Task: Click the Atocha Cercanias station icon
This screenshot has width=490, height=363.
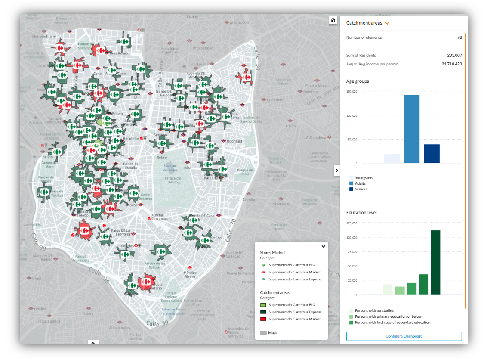Action: point(150,218)
